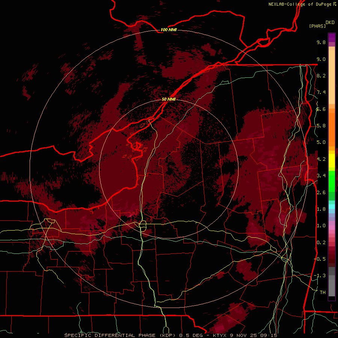Pick the cyan segment of the color bar
The width and height of the screenshot is (338, 338).
(332, 206)
